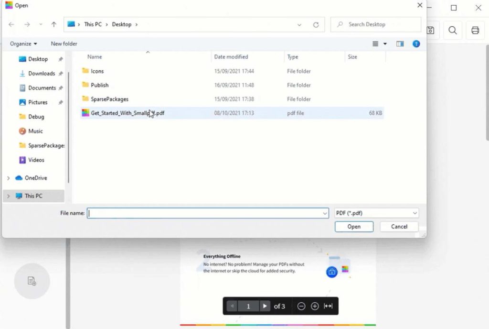Select OneDrive in the navigation pane
This screenshot has height=329, width=489.
(x=35, y=178)
